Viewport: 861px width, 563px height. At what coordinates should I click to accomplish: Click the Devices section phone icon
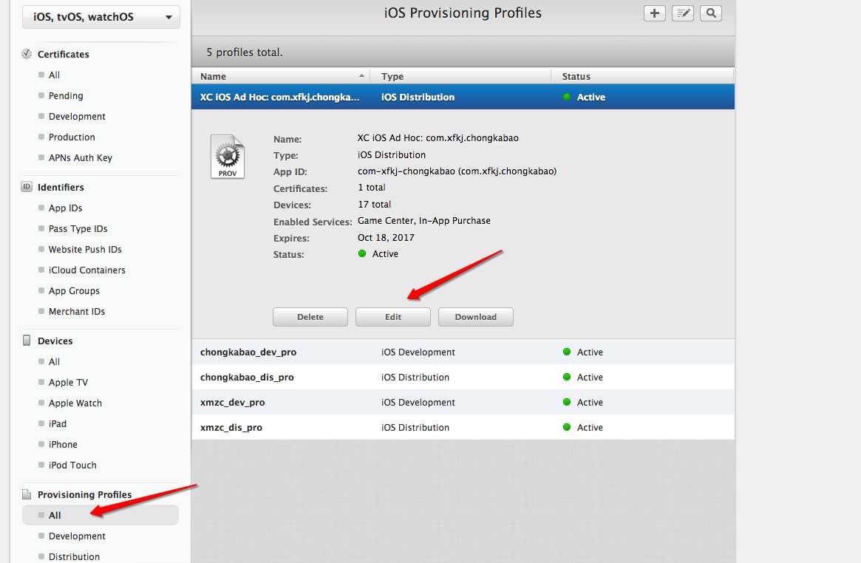click(x=27, y=340)
